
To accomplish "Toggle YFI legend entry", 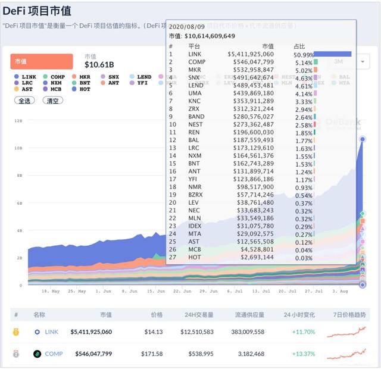I will (x=139, y=83).
